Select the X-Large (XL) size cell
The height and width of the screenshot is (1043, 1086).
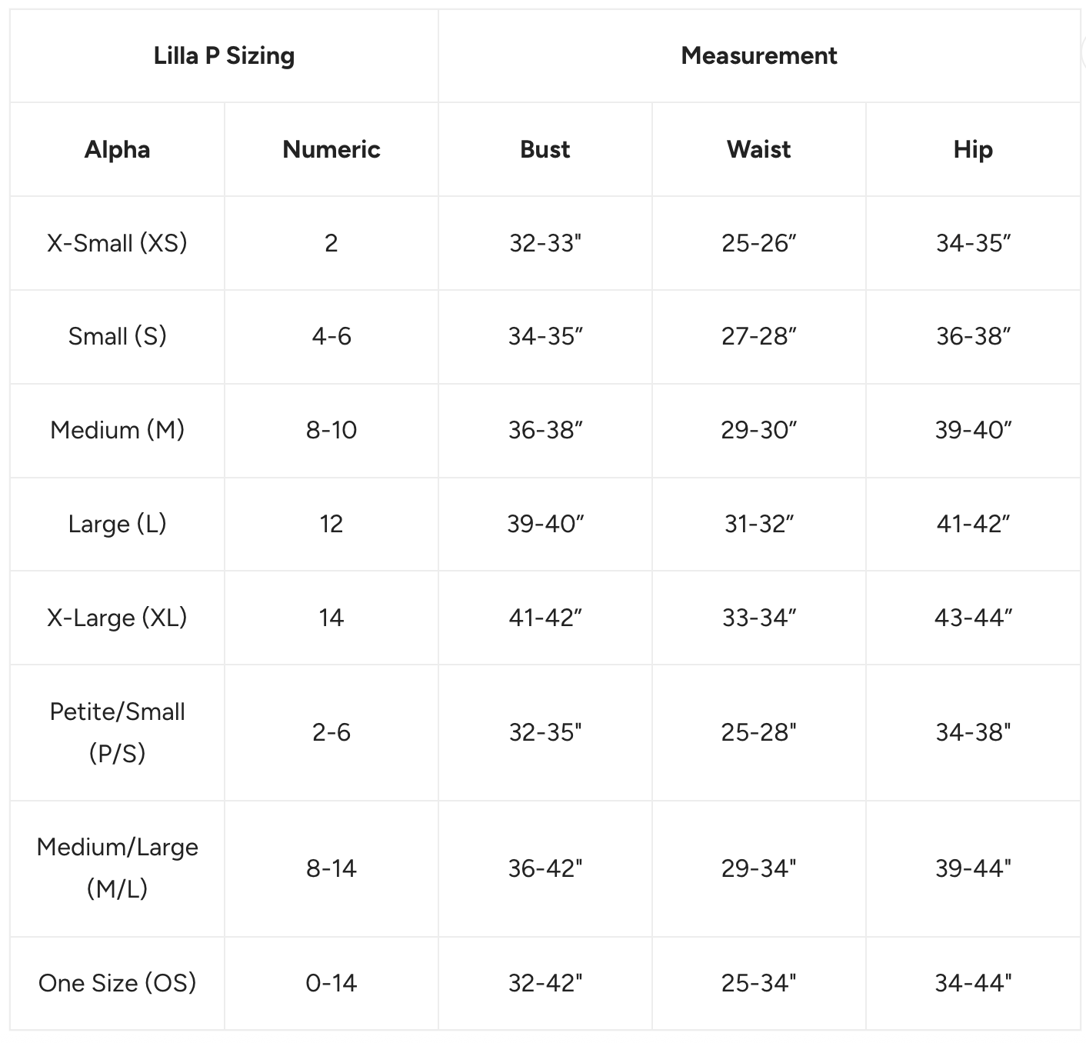pyautogui.click(x=117, y=618)
